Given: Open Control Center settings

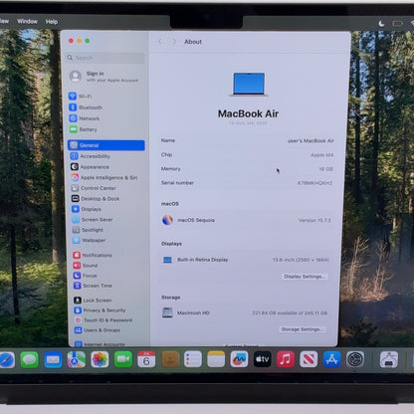Looking at the screenshot, I should [94, 188].
